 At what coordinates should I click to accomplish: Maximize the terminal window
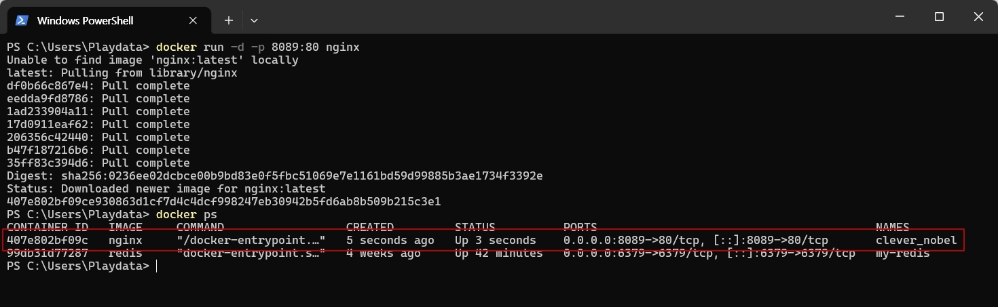939,17
